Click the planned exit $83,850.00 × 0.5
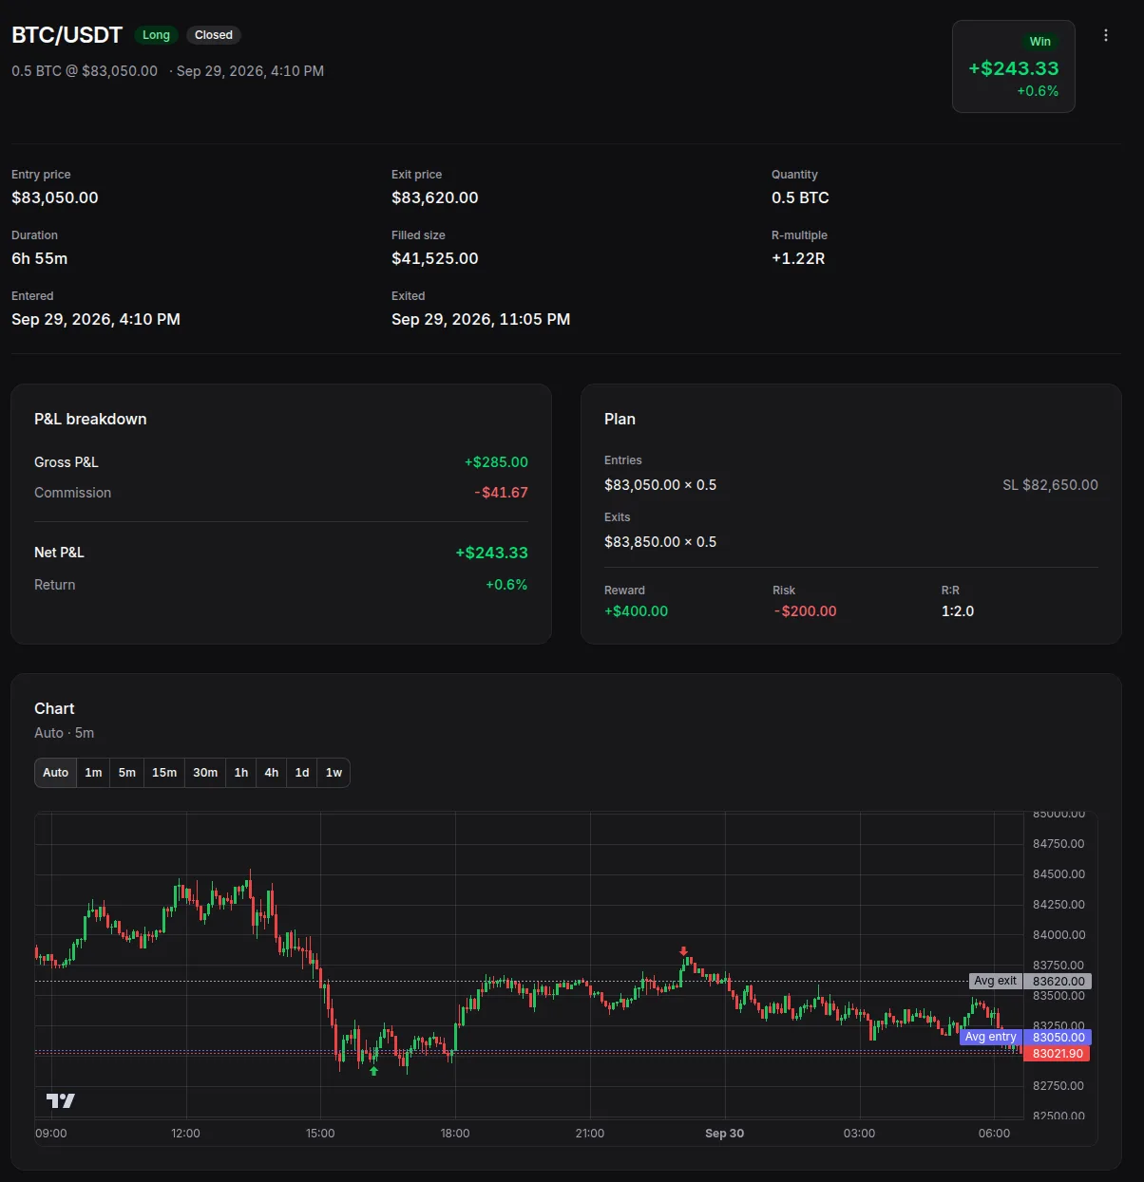 [660, 542]
